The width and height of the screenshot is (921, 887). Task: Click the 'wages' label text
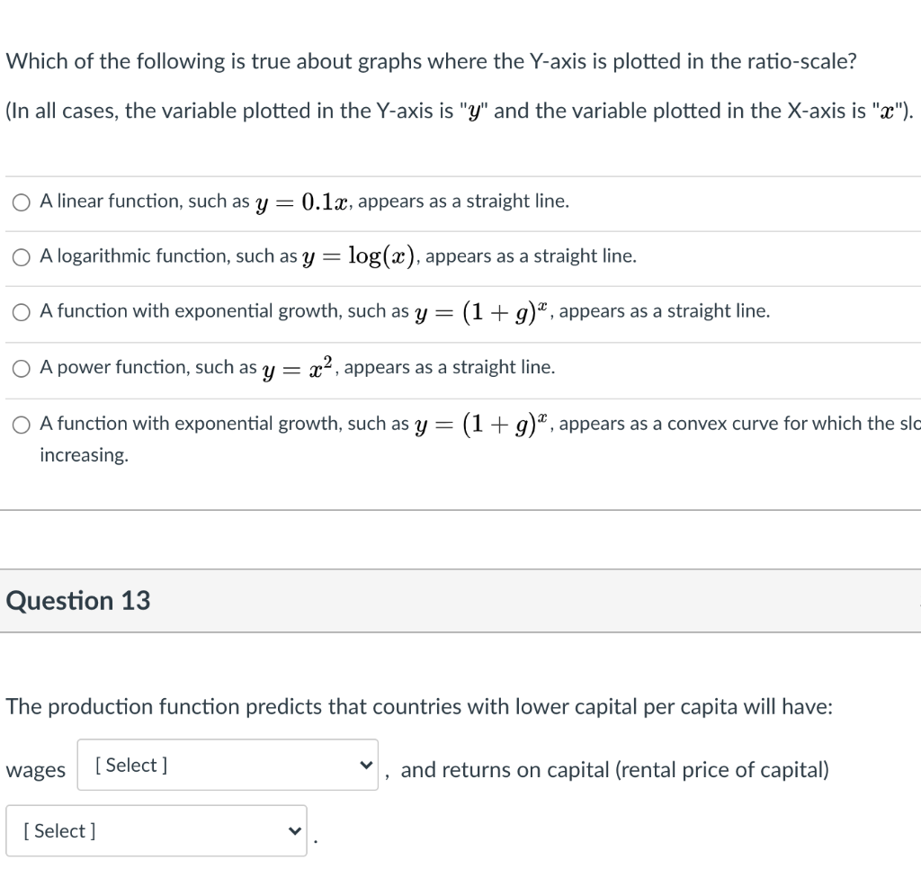click(36, 770)
